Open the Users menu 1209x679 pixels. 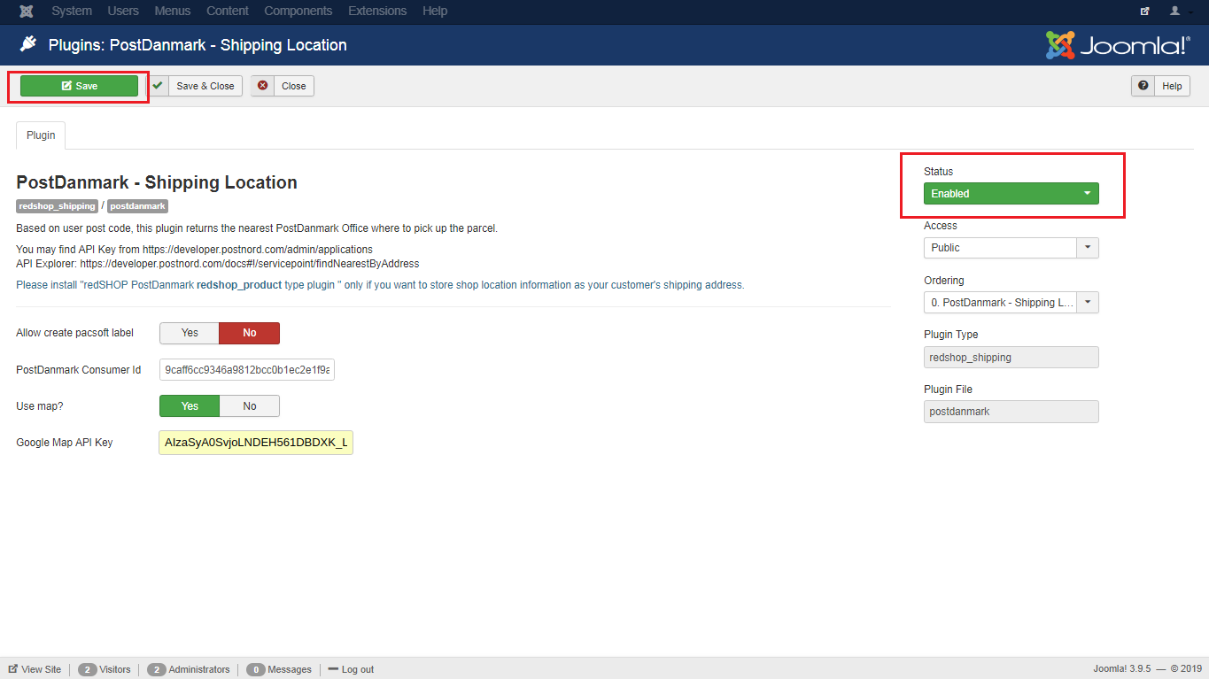123,12
